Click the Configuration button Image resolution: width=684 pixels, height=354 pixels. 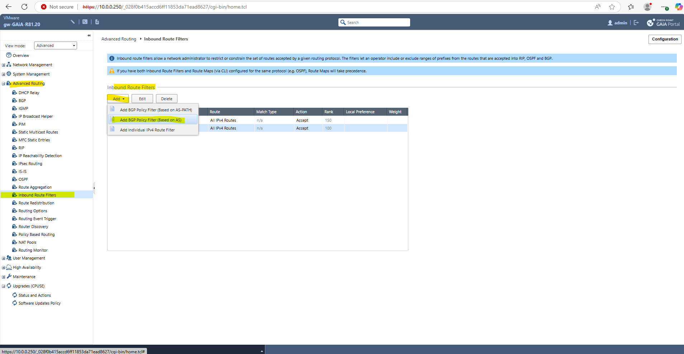[x=665, y=39]
